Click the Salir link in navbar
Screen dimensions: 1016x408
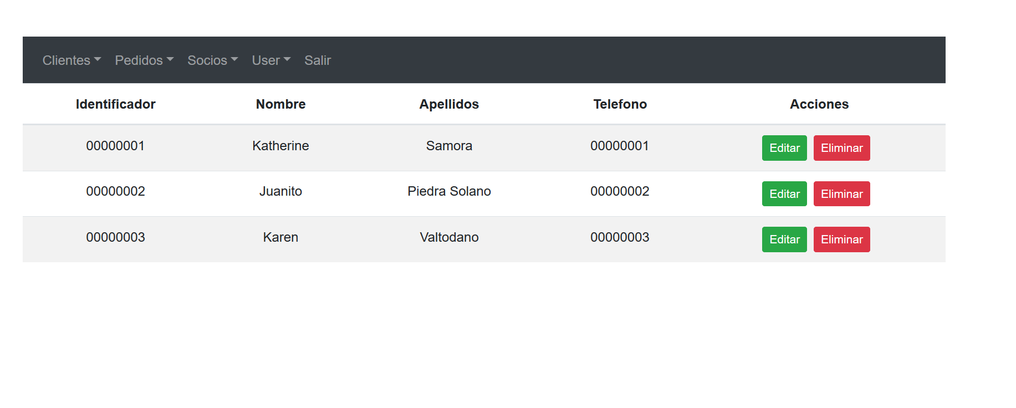click(318, 60)
